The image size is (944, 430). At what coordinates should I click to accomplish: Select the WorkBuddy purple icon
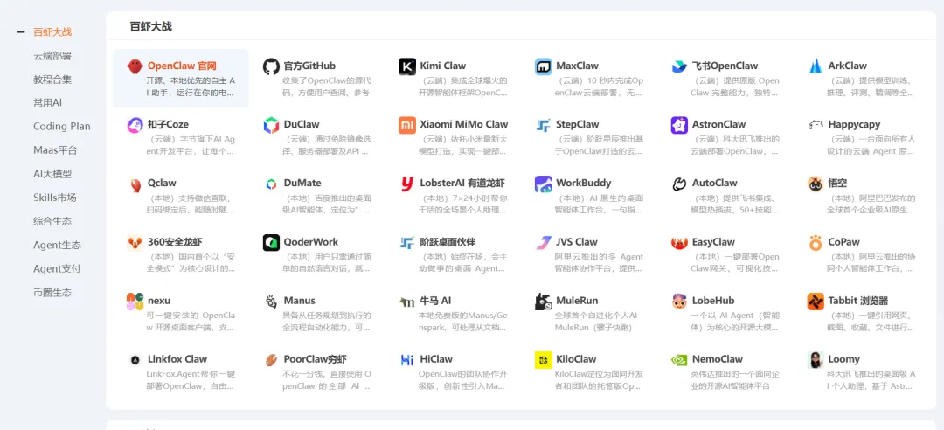(x=544, y=184)
